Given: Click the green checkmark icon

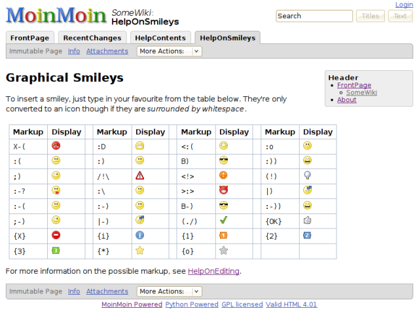Looking at the screenshot, I should click(x=223, y=221).
